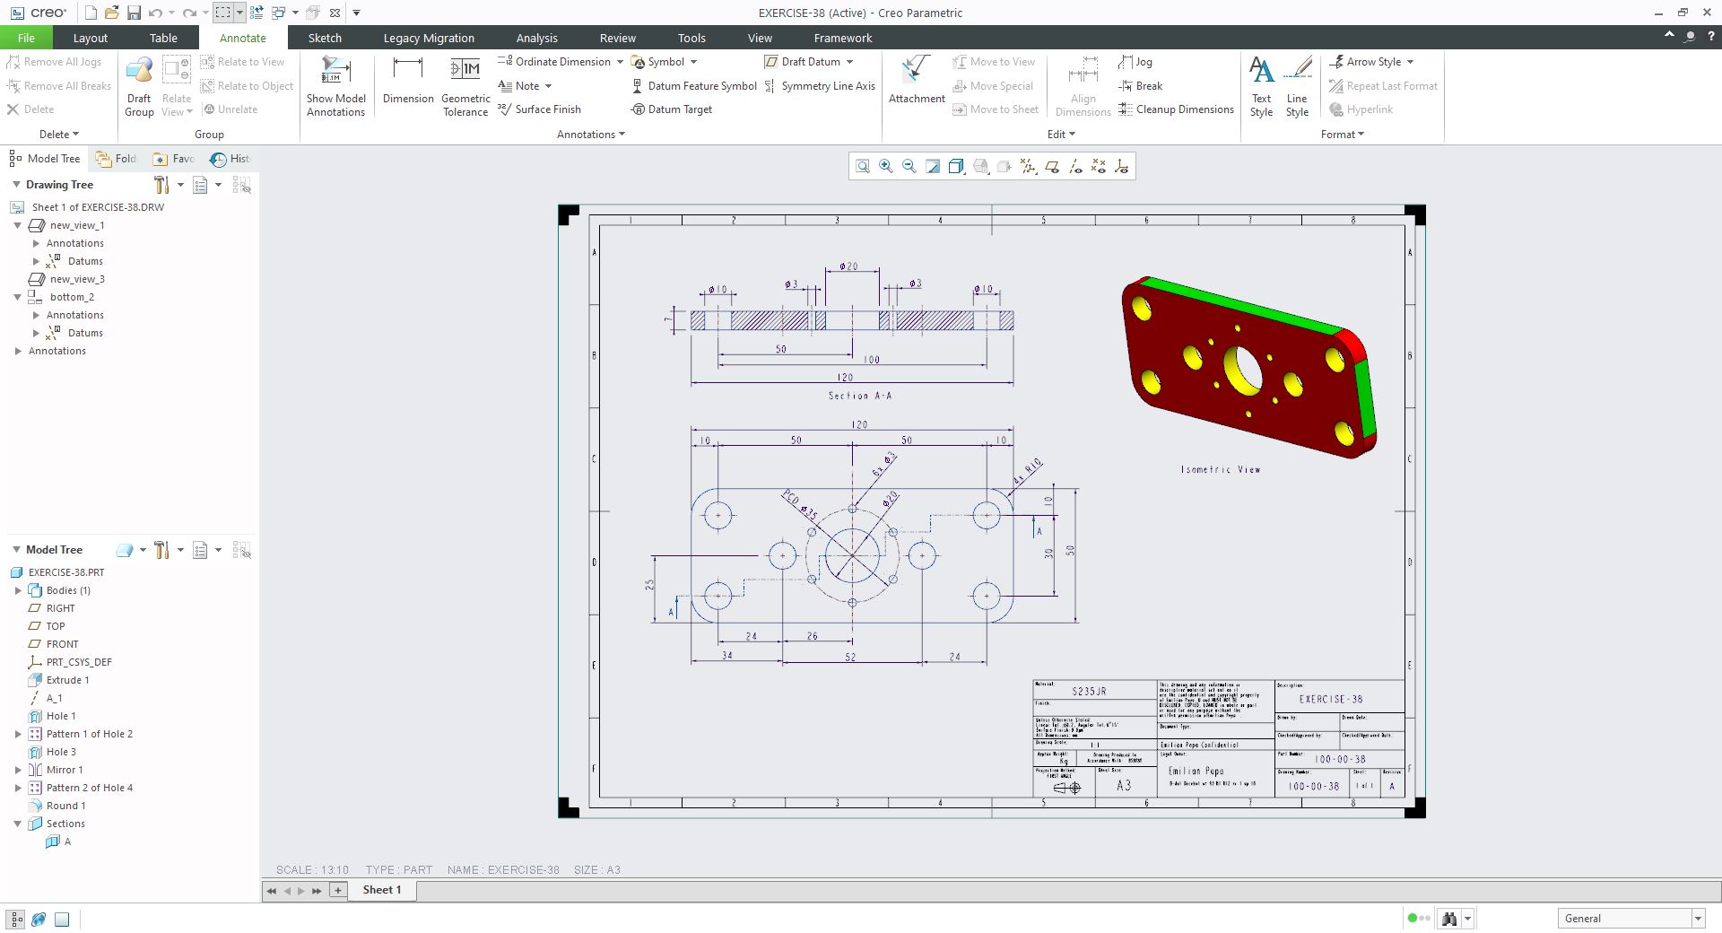Open the File menu
Viewport: 1722px width, 933px height.
pyautogui.click(x=26, y=38)
